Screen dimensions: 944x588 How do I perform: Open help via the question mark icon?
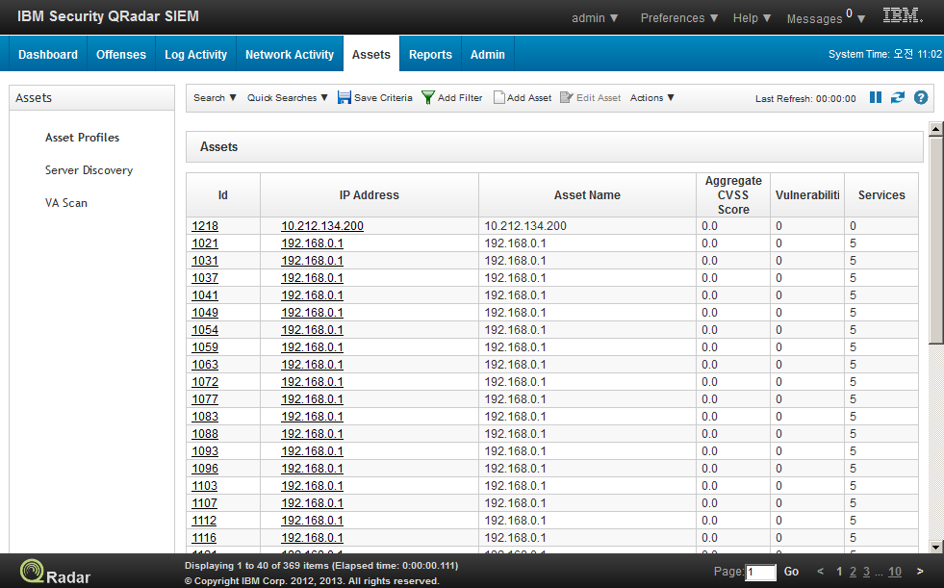click(921, 97)
